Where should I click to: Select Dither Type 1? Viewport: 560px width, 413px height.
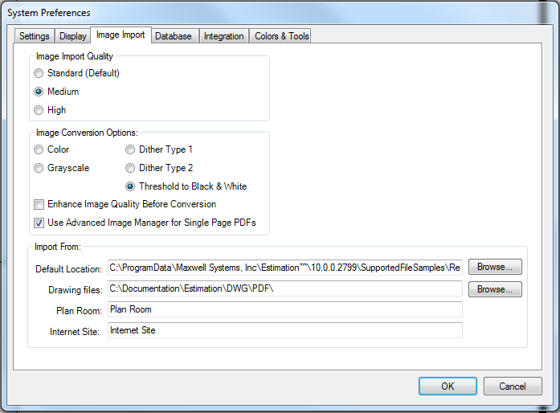click(x=131, y=149)
